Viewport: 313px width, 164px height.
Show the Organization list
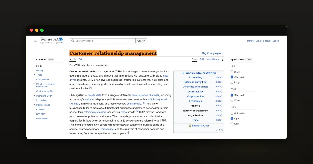pos(219,115)
